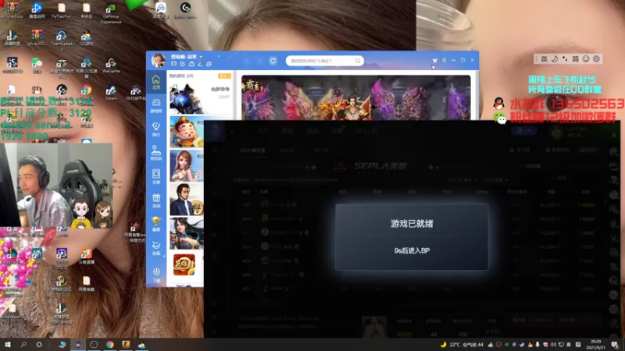This screenshot has width=625, height=351.
Task: Open the 下载 download manager in sidebar
Action: click(x=155, y=275)
